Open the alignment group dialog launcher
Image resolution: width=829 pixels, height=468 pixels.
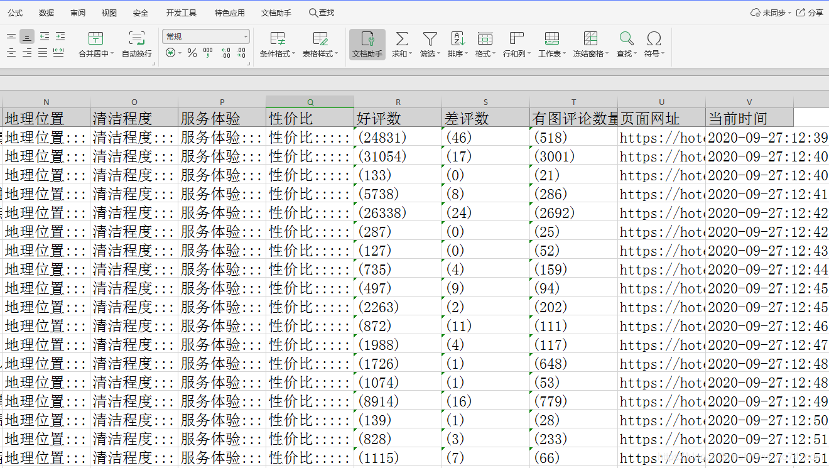153,63
